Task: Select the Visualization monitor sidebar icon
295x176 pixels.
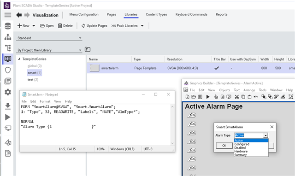Action: point(8,59)
